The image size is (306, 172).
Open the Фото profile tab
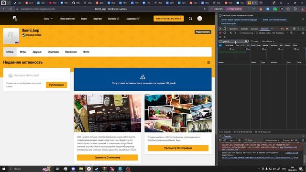click(x=86, y=52)
